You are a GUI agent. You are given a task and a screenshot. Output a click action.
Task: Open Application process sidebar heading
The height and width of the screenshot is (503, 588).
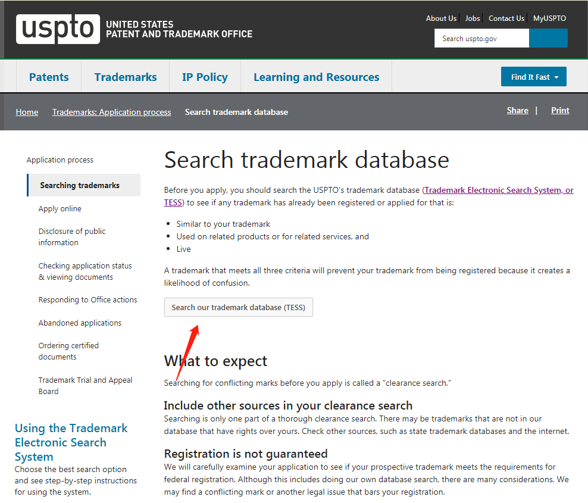click(60, 160)
